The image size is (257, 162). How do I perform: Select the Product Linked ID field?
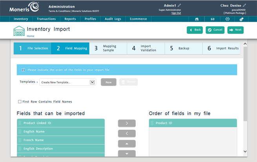[61, 123]
